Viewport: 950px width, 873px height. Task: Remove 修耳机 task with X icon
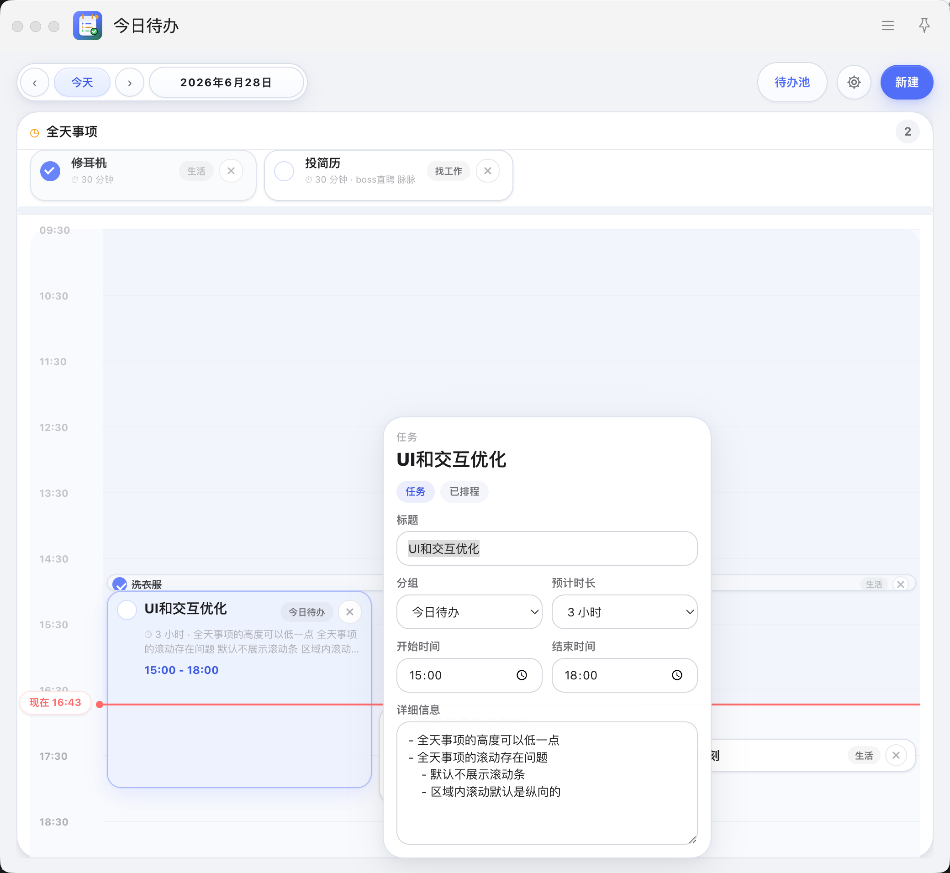[x=231, y=171]
